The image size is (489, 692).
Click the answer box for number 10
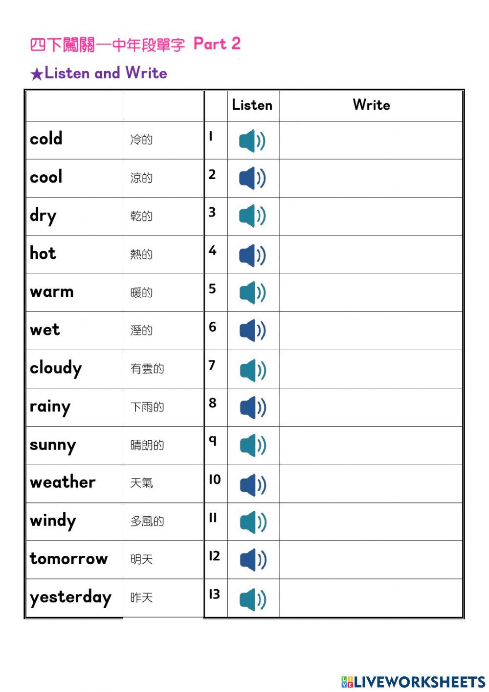pos(371,484)
